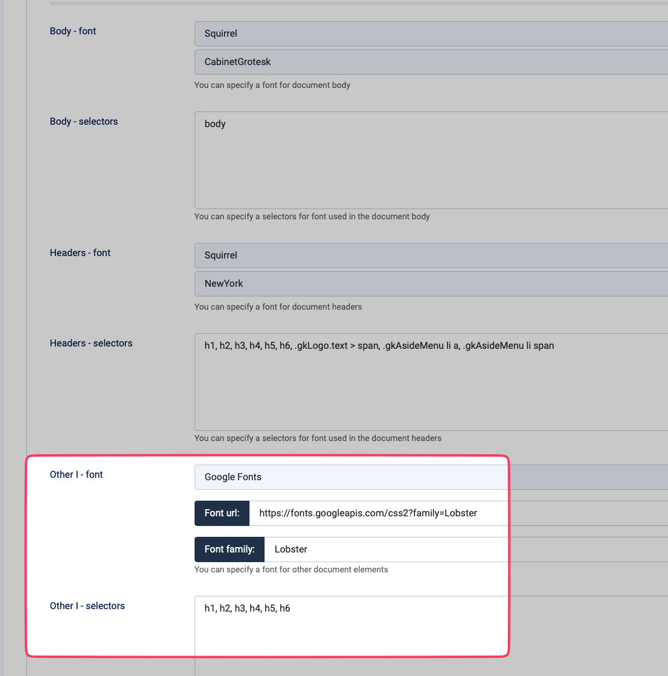Click into the Body selectors textarea
668x676 pixels.
point(431,160)
